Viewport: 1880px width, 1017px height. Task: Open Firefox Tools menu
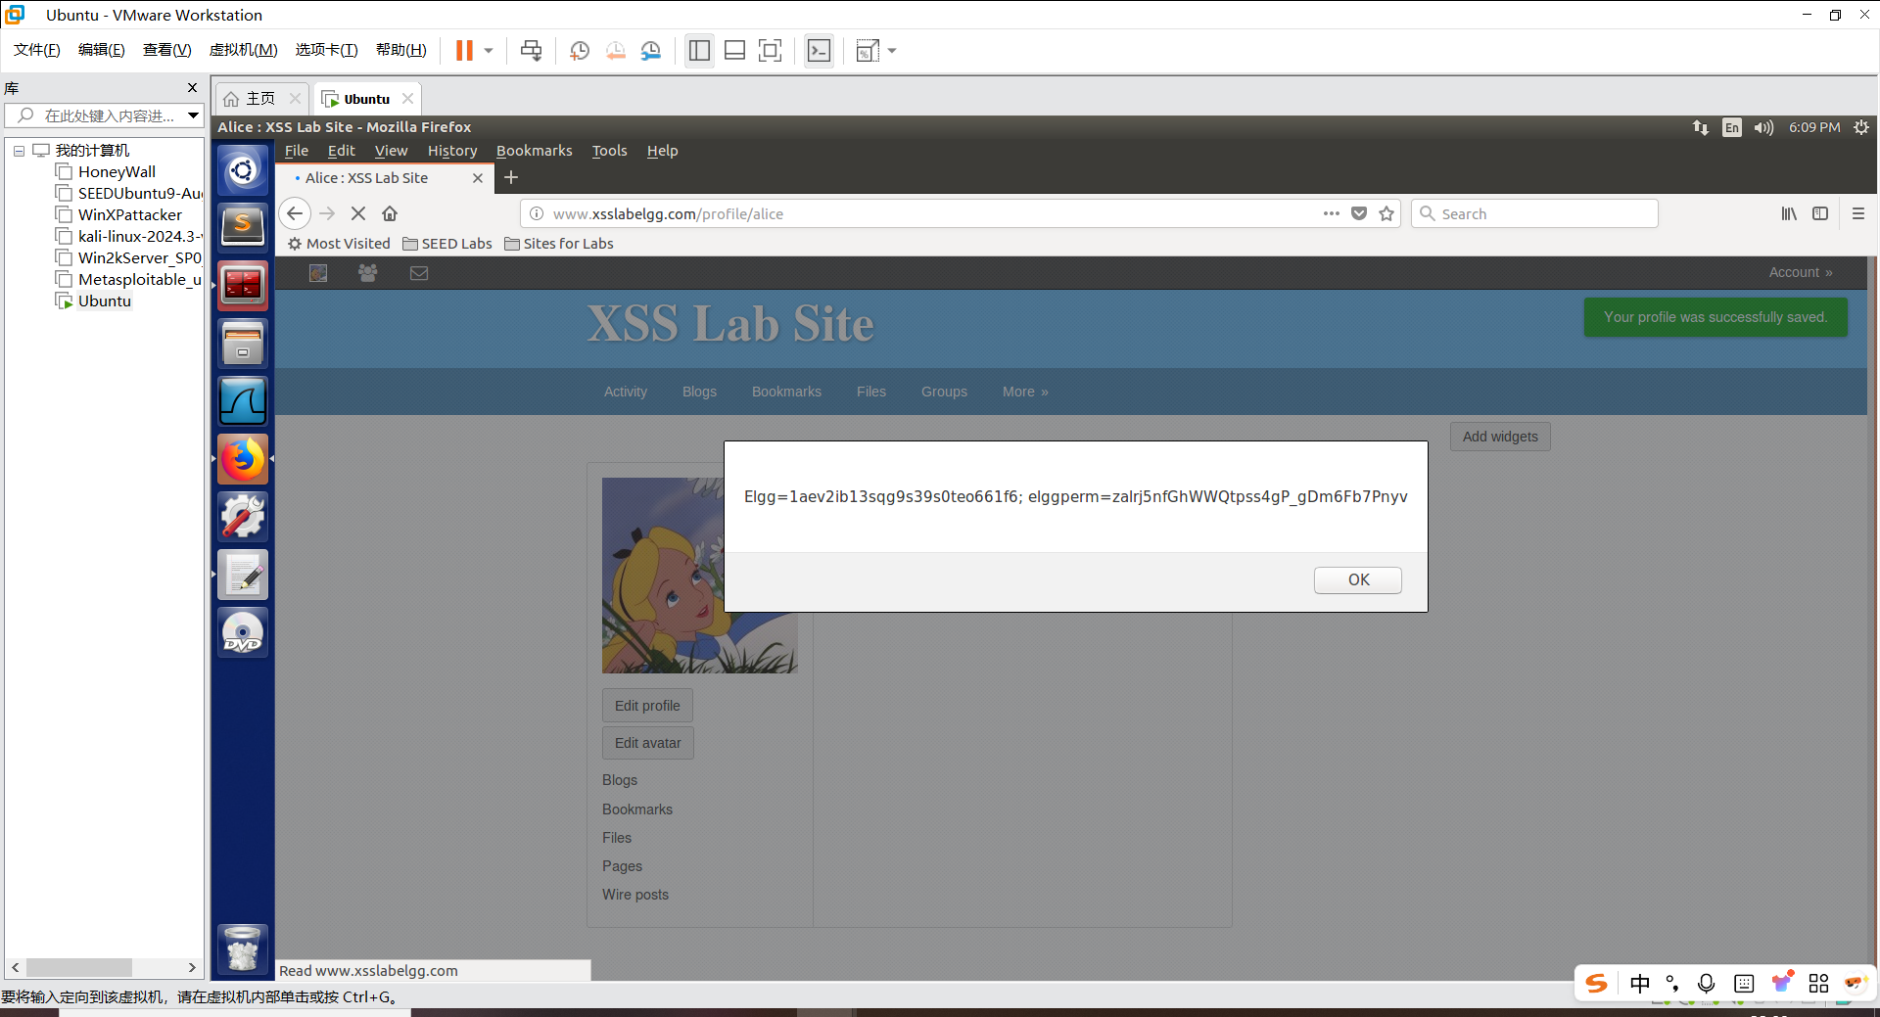(x=609, y=151)
